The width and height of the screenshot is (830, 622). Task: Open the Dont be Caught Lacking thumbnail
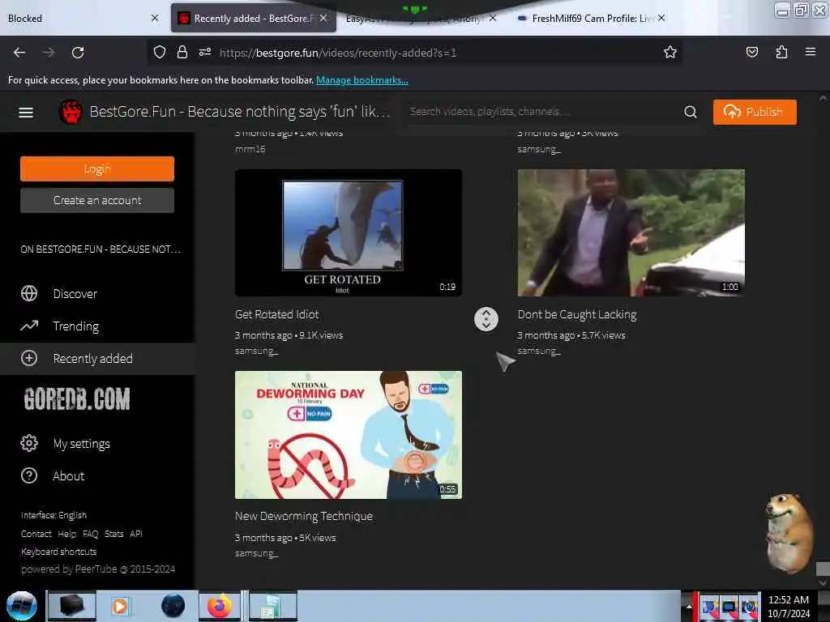click(631, 232)
